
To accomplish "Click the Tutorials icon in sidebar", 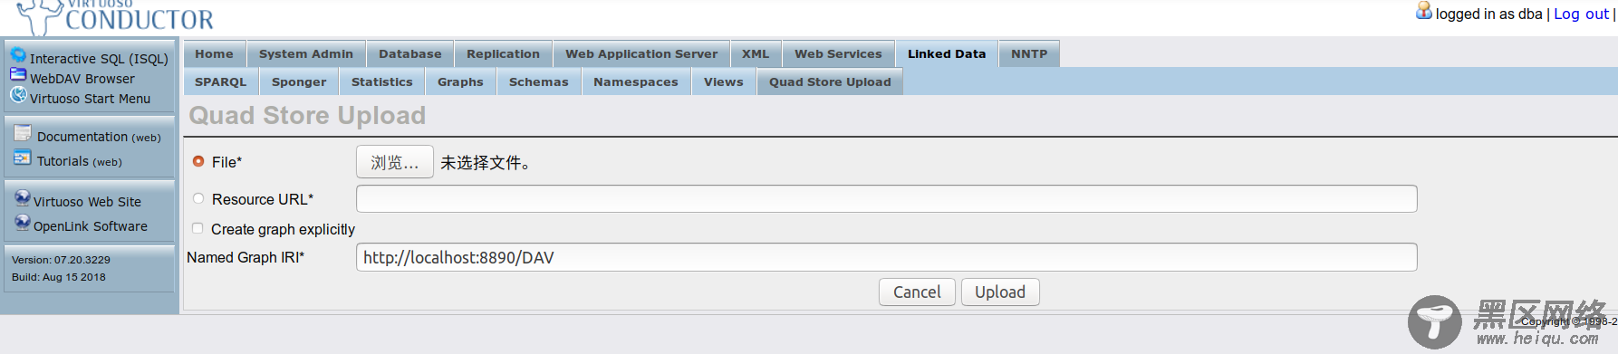I will point(23,158).
